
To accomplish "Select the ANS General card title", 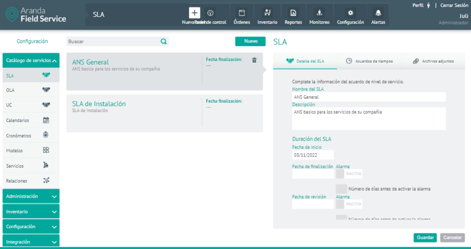I will (x=91, y=62).
